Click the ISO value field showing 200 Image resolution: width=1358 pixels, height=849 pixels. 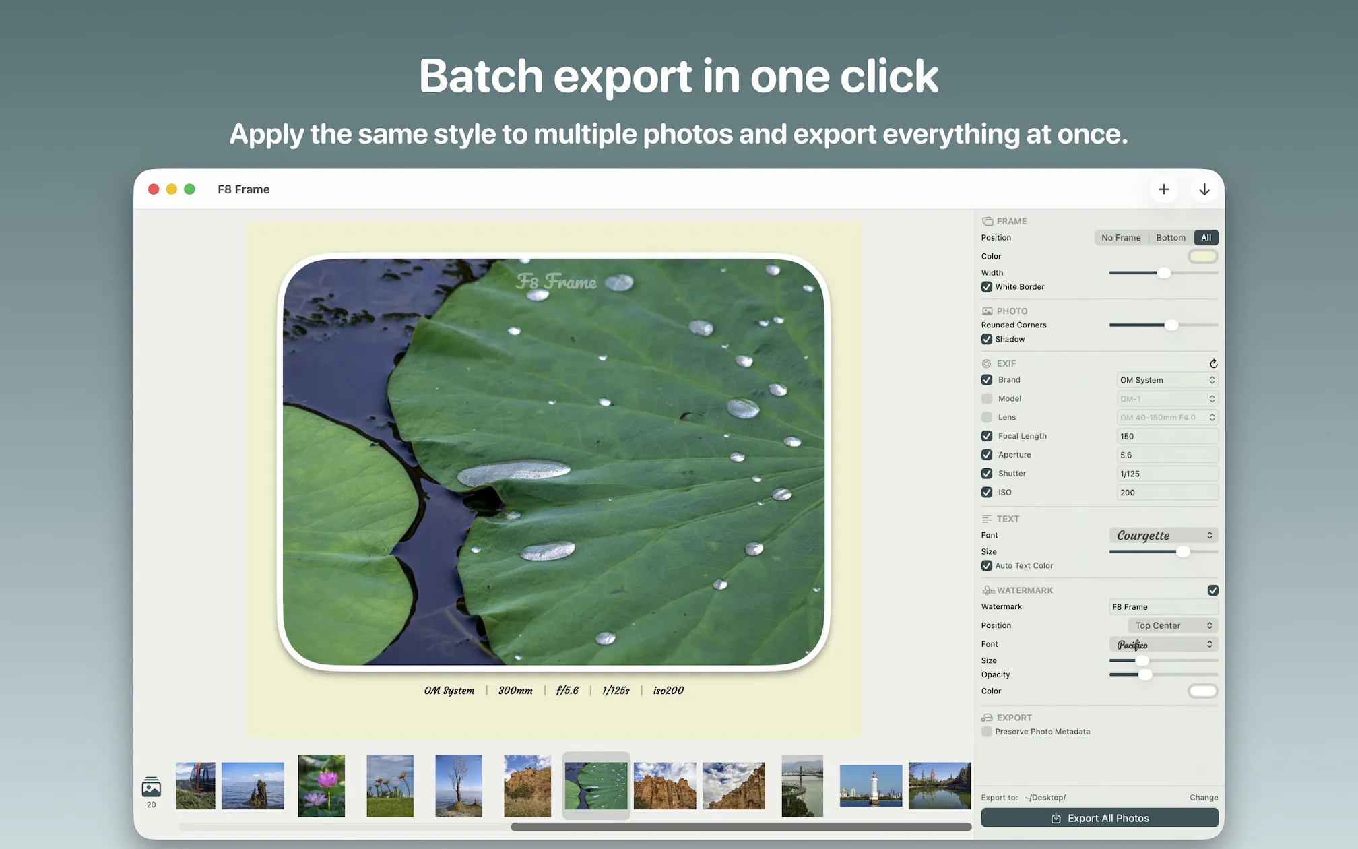1167,493
